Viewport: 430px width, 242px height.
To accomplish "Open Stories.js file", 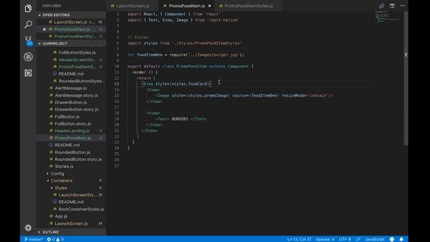I will pos(71,167).
